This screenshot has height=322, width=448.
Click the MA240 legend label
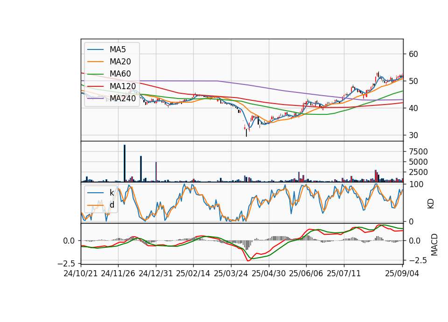123,98
